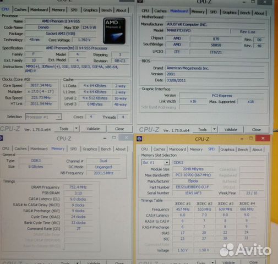Image resolution: width=278 pixels, height=264 pixels.
Task: Switch to Mainboard tab in the CPU window
Action: pyautogui.click(x=39, y=10)
